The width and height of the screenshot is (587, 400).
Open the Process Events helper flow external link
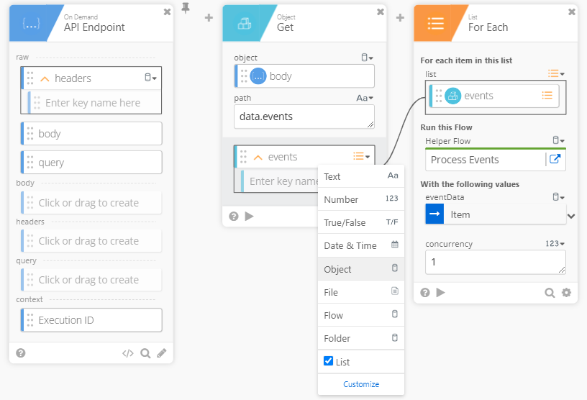click(555, 160)
